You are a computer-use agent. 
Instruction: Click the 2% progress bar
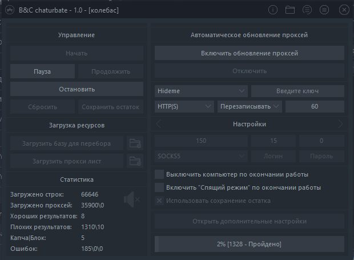point(250,244)
